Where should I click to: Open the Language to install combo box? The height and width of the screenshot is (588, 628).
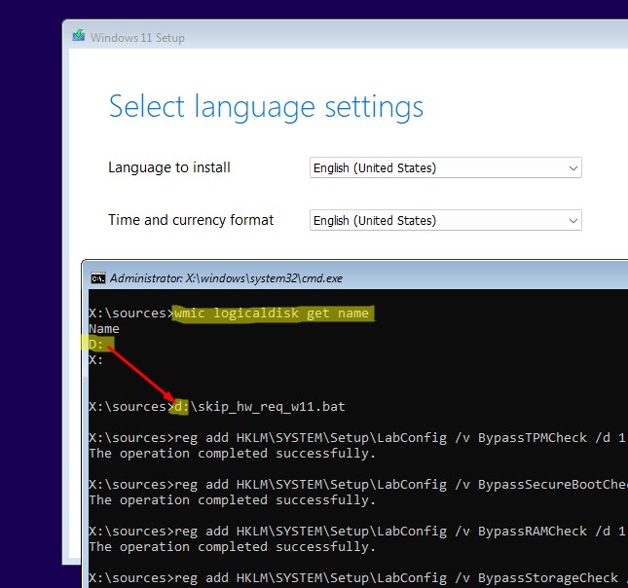pyautogui.click(x=445, y=168)
